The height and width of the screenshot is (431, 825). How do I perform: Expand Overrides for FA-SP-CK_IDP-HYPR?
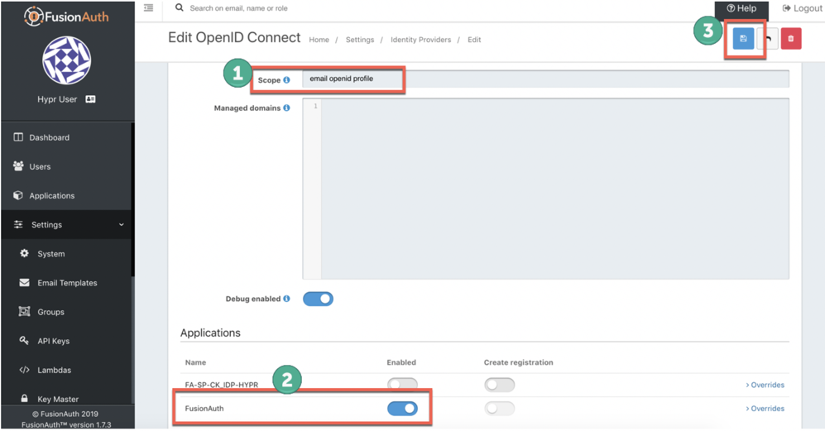[765, 385]
